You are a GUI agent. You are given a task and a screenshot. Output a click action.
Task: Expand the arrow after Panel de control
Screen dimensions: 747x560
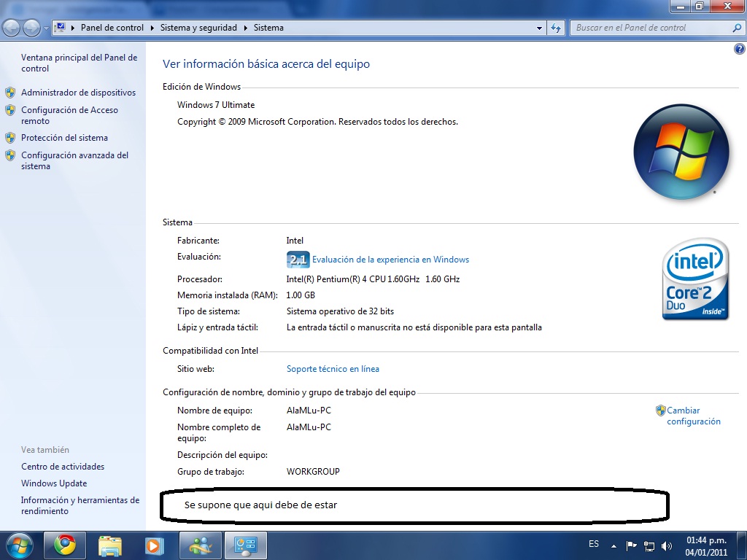[152, 28]
